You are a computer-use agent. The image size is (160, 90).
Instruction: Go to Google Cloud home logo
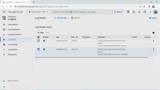(x=15, y=12)
